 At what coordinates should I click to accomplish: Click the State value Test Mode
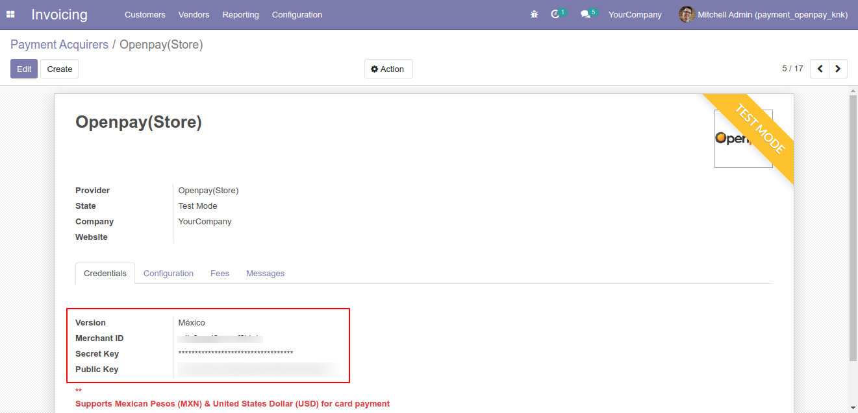point(198,206)
